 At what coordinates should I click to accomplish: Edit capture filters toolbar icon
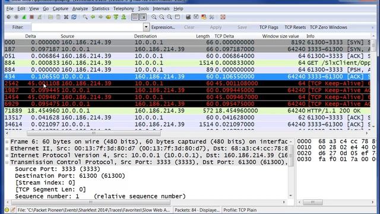[188, 17]
